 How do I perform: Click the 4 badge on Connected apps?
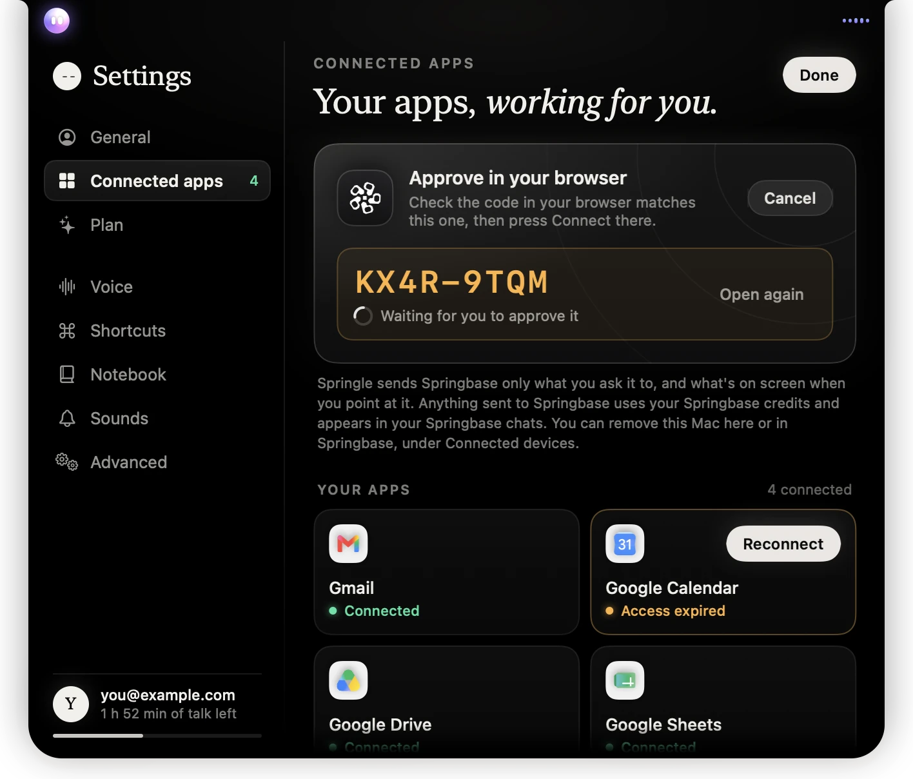[254, 181]
